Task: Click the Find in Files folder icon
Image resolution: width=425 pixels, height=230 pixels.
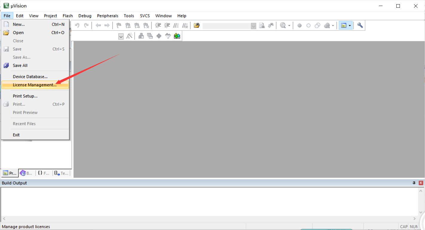Action: pyautogui.click(x=196, y=25)
